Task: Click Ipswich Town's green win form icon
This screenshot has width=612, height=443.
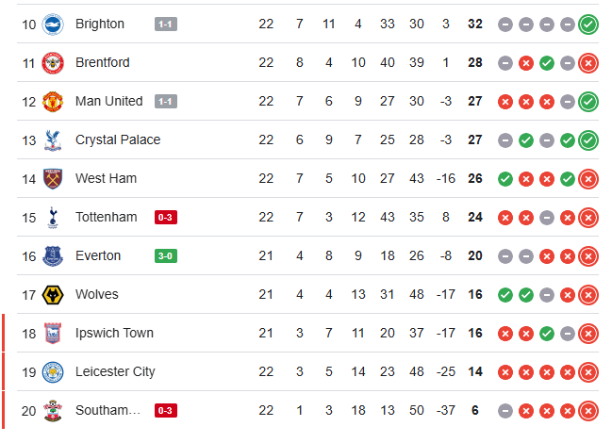Action: [547, 333]
